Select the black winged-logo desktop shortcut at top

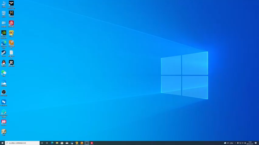tap(11, 5)
